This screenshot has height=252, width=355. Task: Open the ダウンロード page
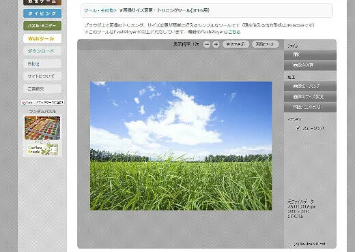pyautogui.click(x=42, y=51)
